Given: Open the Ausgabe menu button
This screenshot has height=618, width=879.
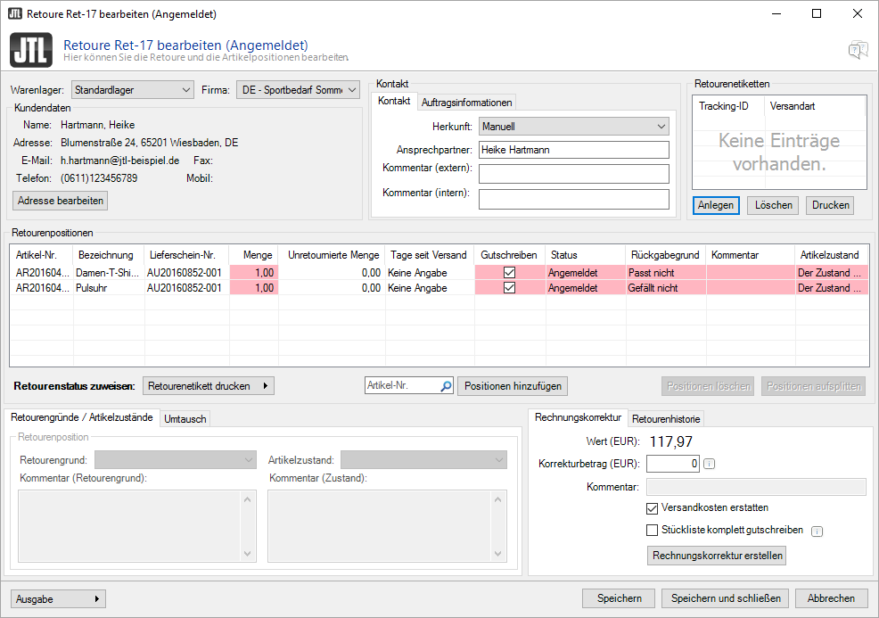Looking at the screenshot, I should (58, 598).
